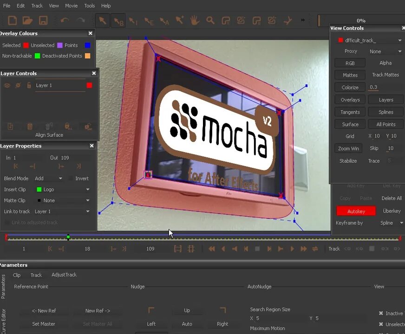Toggle the Colorize view button

click(x=350, y=87)
